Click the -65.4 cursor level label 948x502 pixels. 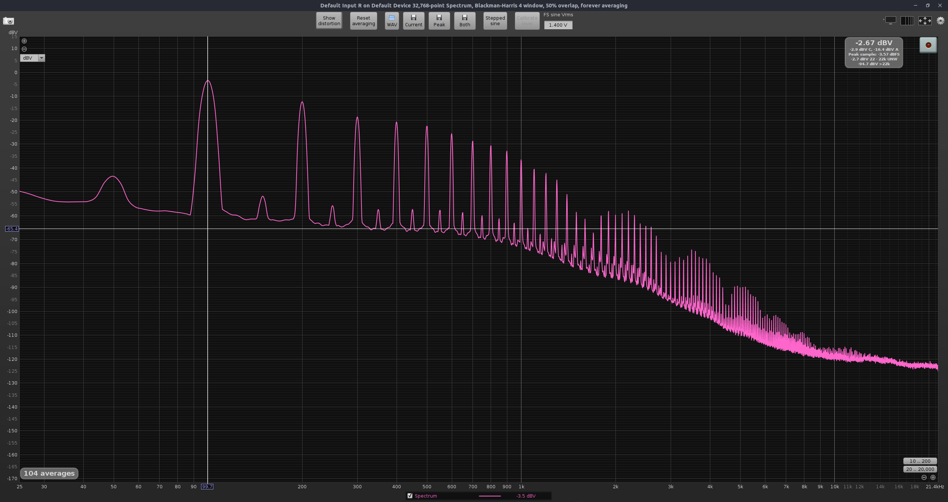click(12, 229)
